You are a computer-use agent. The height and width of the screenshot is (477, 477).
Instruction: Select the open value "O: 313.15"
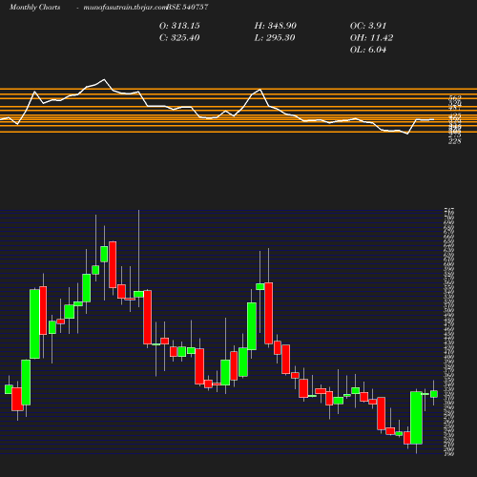click(x=179, y=26)
